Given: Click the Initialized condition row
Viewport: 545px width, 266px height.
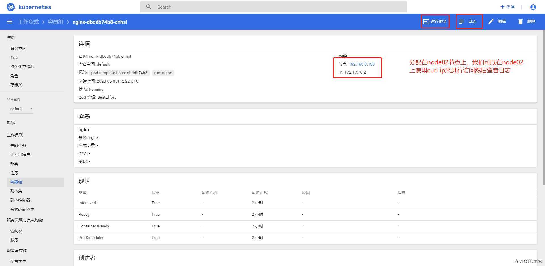Looking at the screenshot, I should pyautogui.click(x=305, y=203).
